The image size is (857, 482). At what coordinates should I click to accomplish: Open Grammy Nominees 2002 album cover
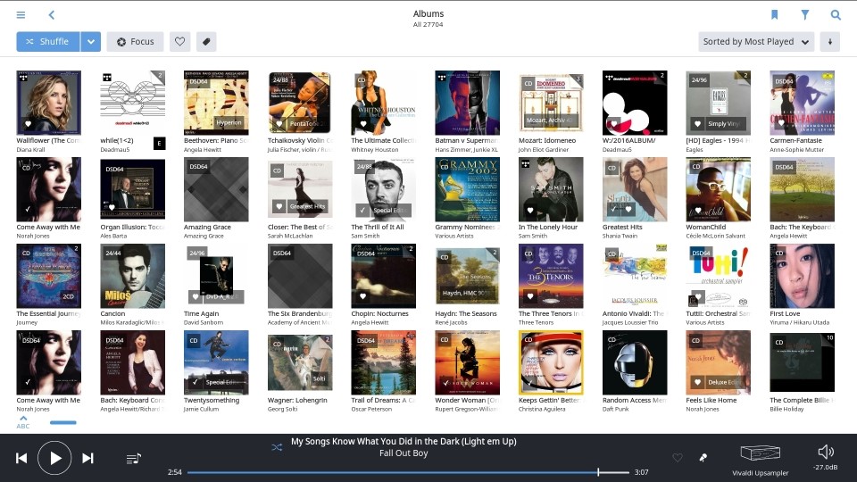pyautogui.click(x=467, y=189)
